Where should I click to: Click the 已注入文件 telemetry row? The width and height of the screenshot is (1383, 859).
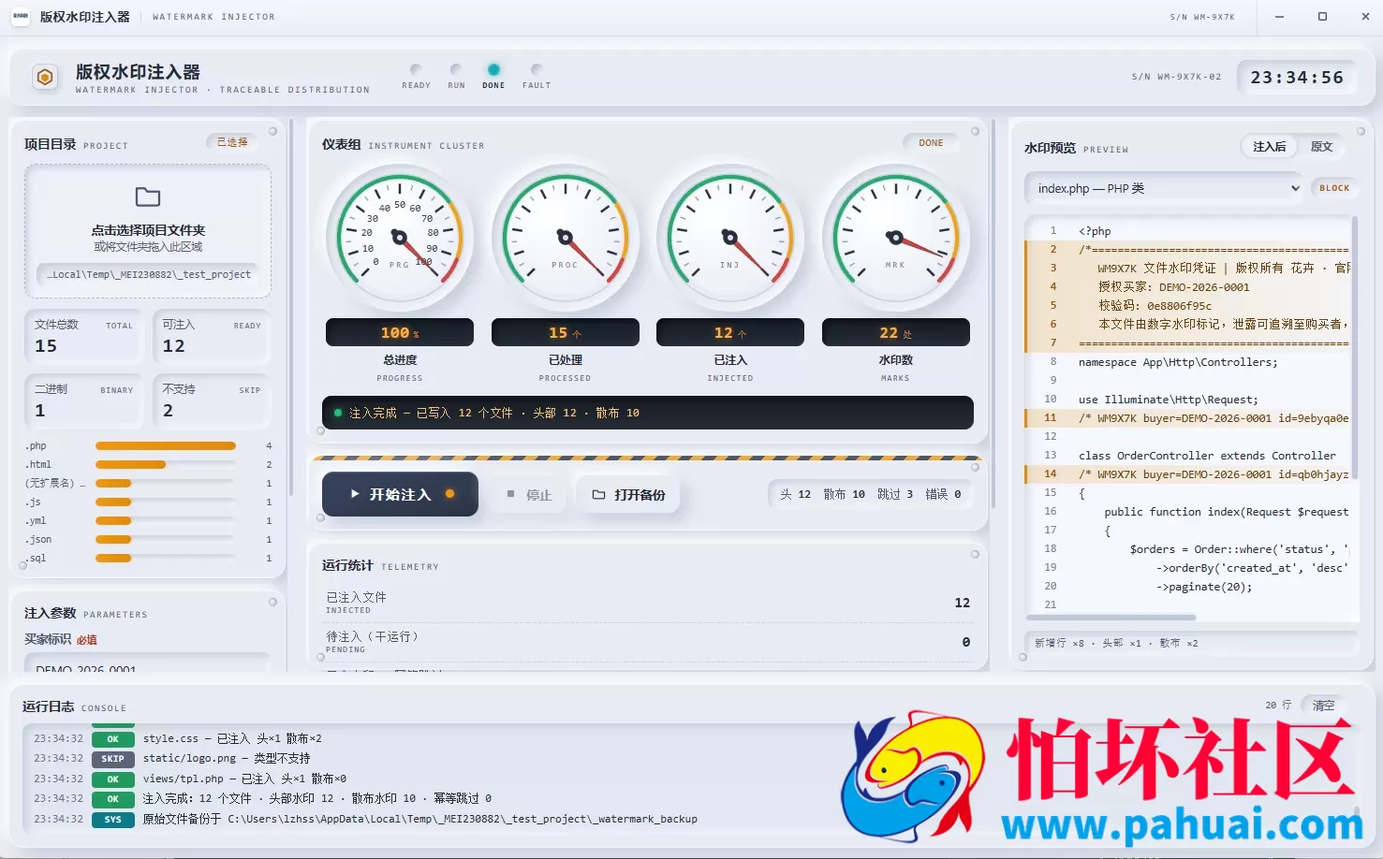[648, 603]
